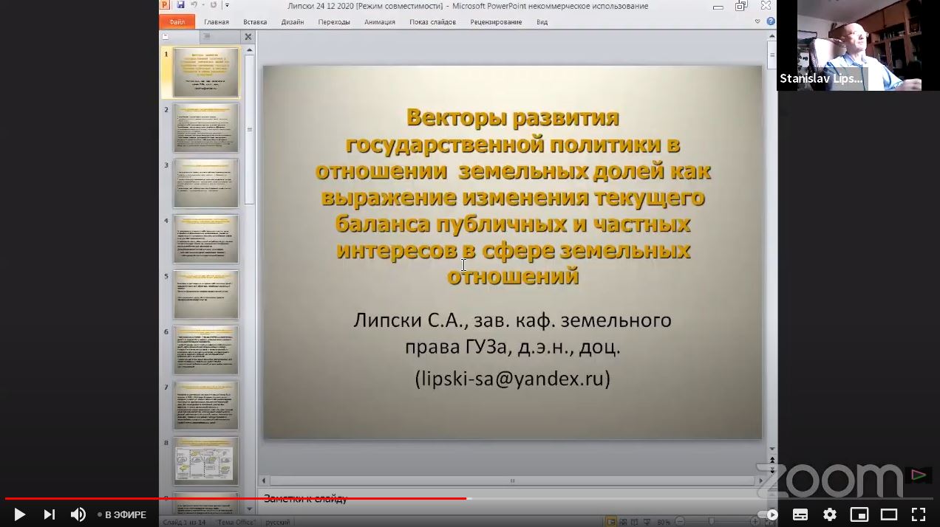940x527 pixels.
Task: Click the slide title text on the main slide
Action: 513,196
